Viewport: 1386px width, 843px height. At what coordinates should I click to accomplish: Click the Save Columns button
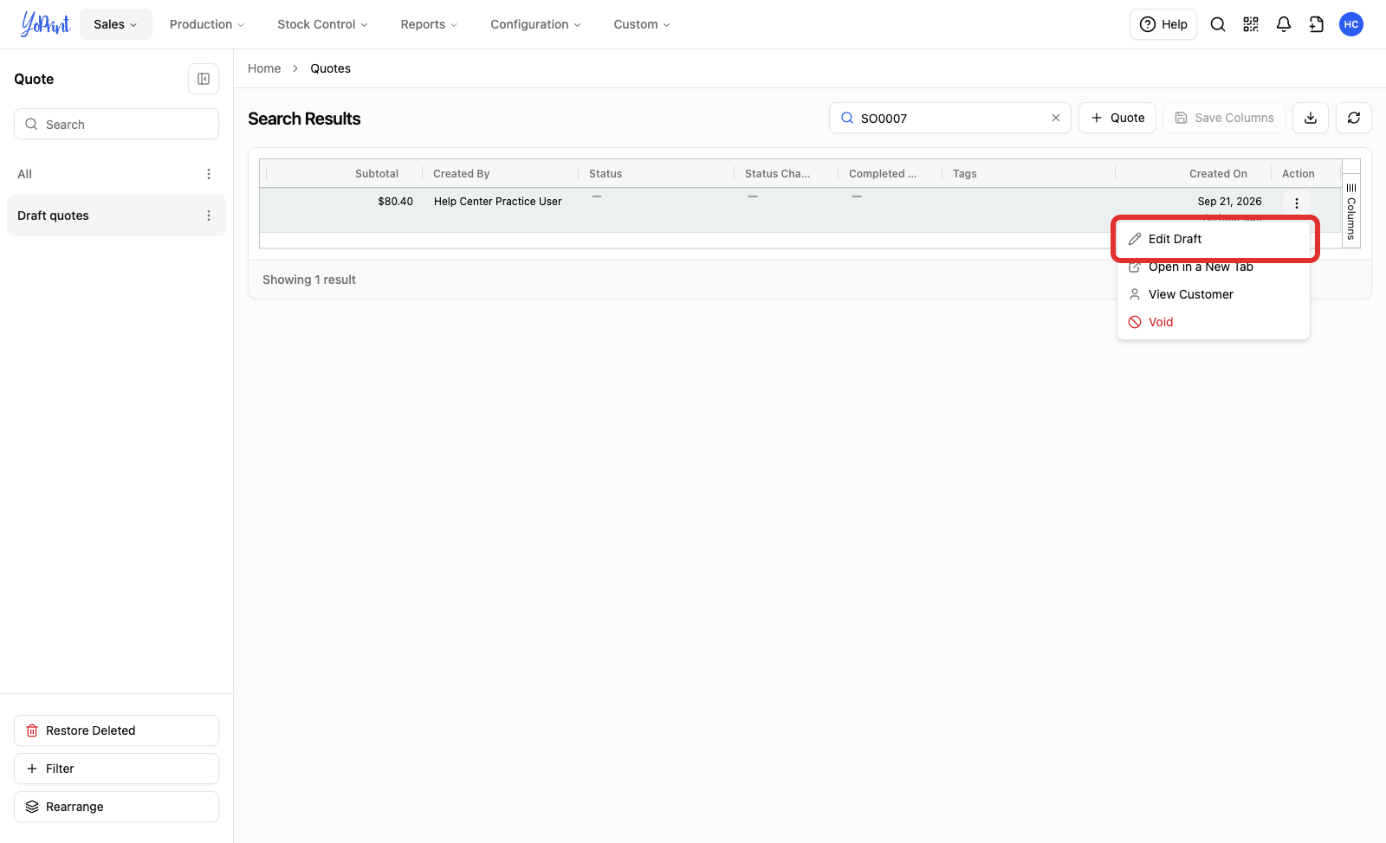(x=1224, y=118)
